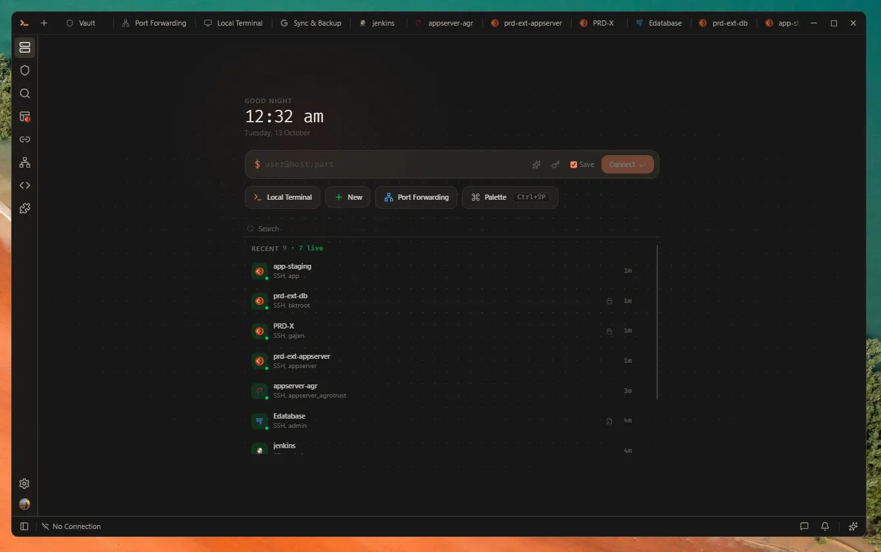Click the magnifier search icon in the sidebar
Viewport: 881px width, 552px height.
tap(25, 93)
